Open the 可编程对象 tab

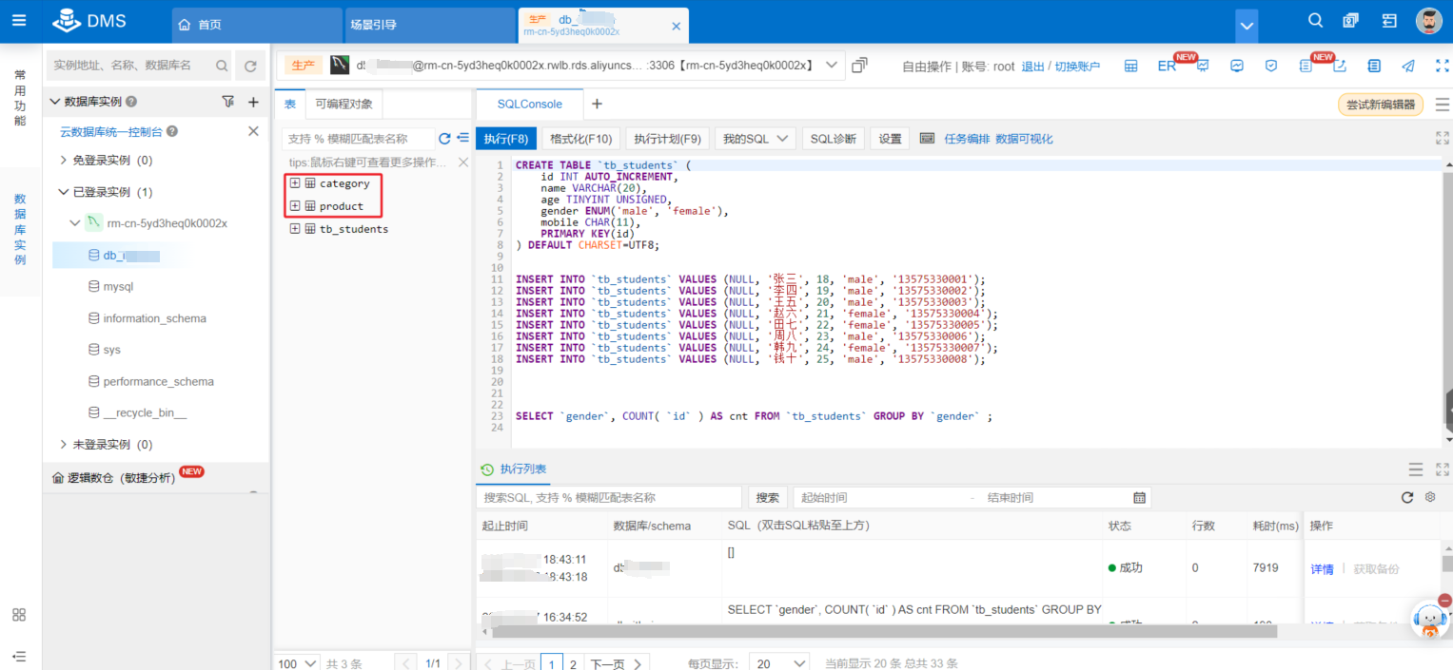coord(344,104)
